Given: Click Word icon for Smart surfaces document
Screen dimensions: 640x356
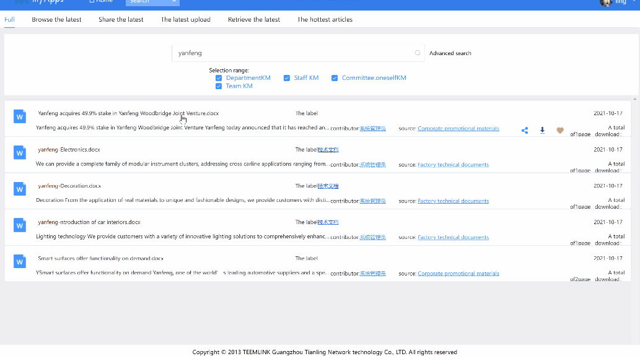Looking at the screenshot, I should coord(20,262).
